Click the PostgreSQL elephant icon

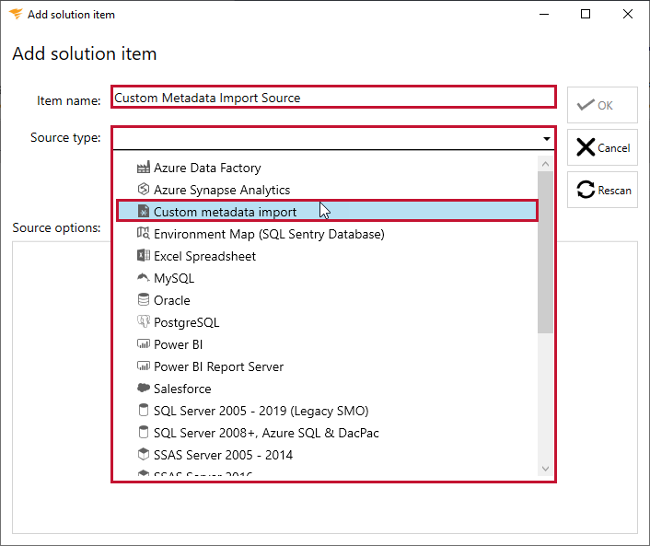pyautogui.click(x=143, y=321)
